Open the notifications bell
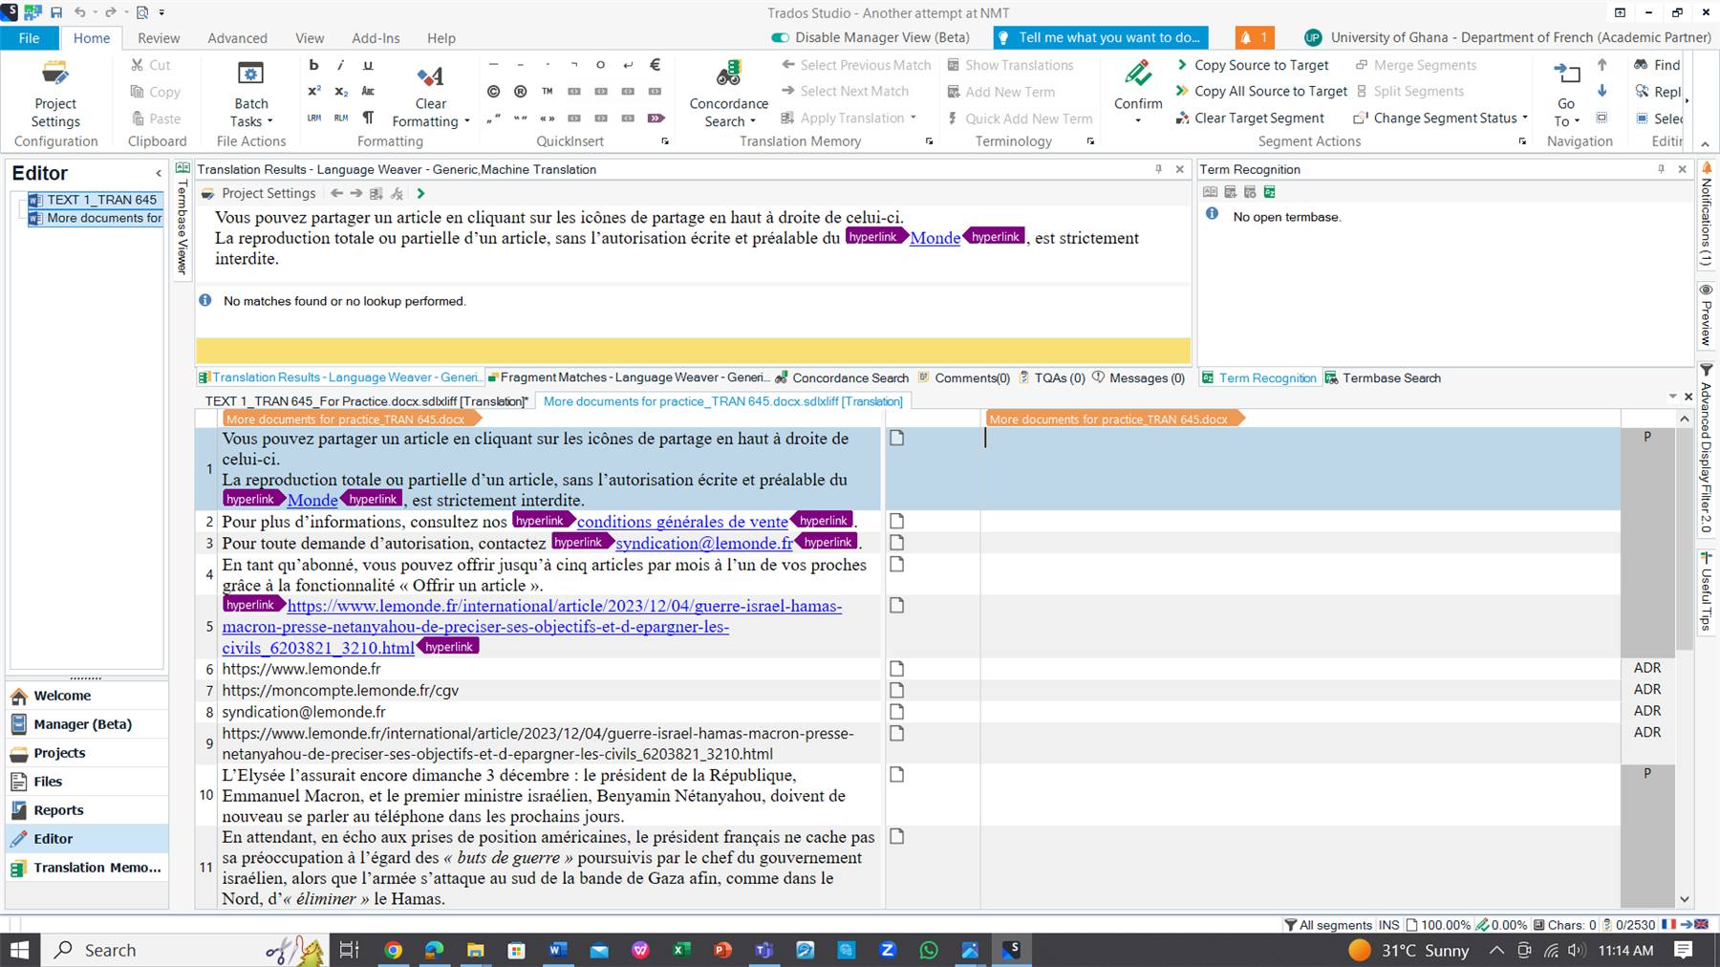Screen dimensions: 1720x967 coord(1254,37)
